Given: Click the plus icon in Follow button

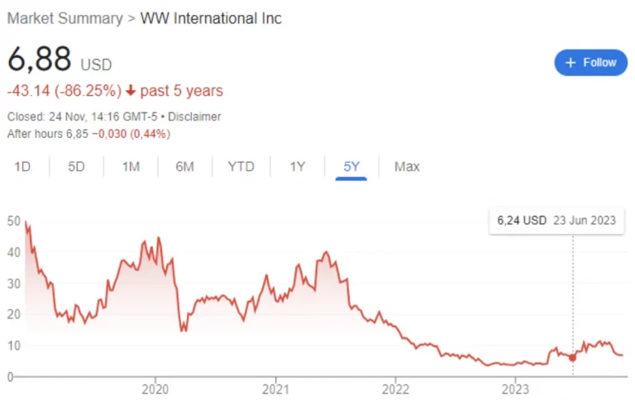Looking at the screenshot, I should coord(570,63).
